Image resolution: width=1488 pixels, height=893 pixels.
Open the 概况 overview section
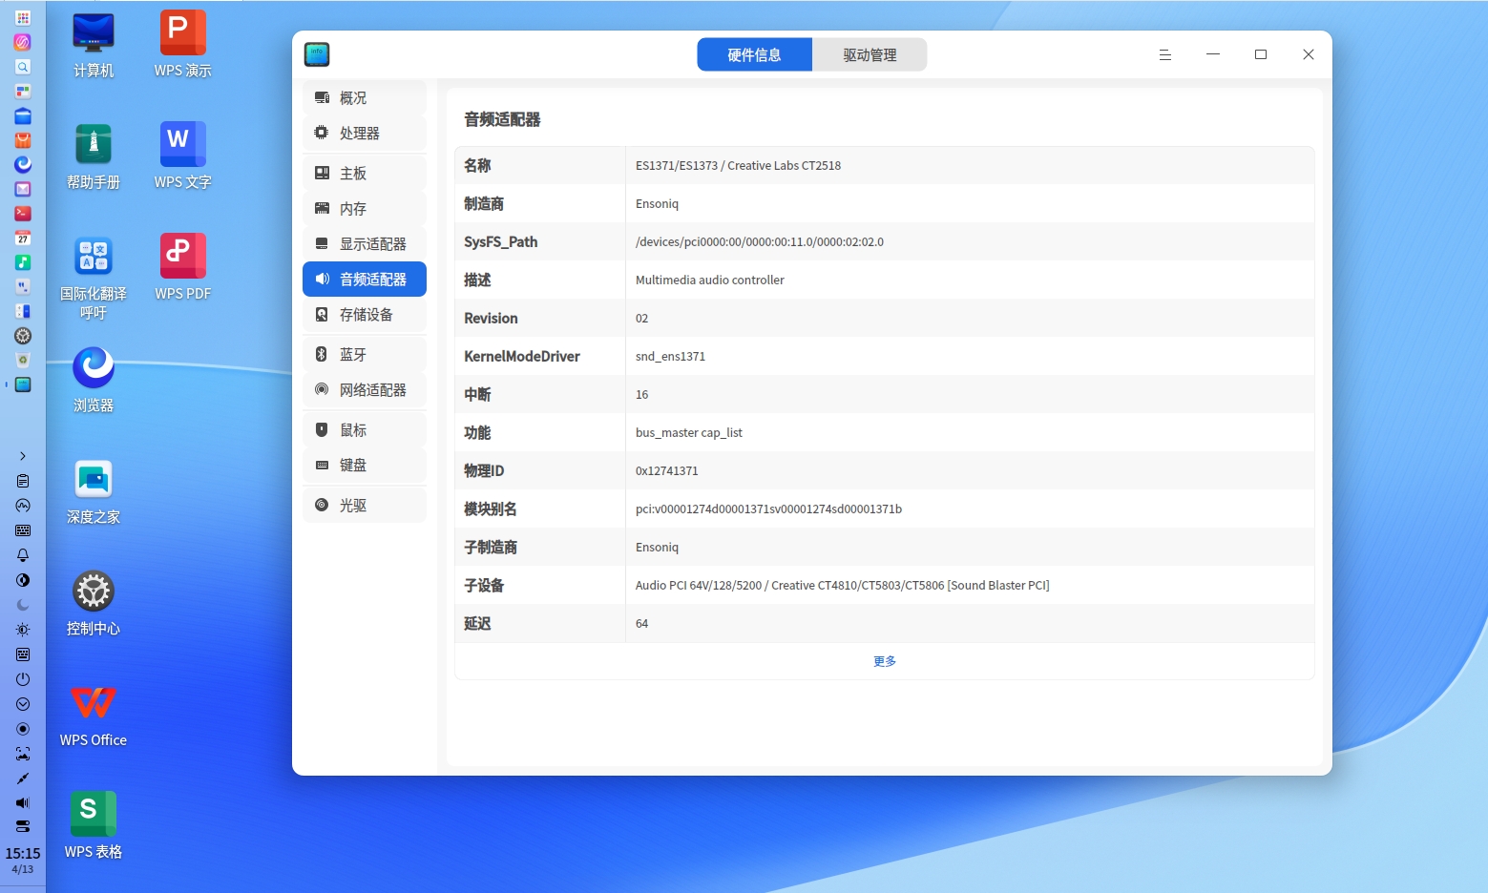(x=365, y=98)
